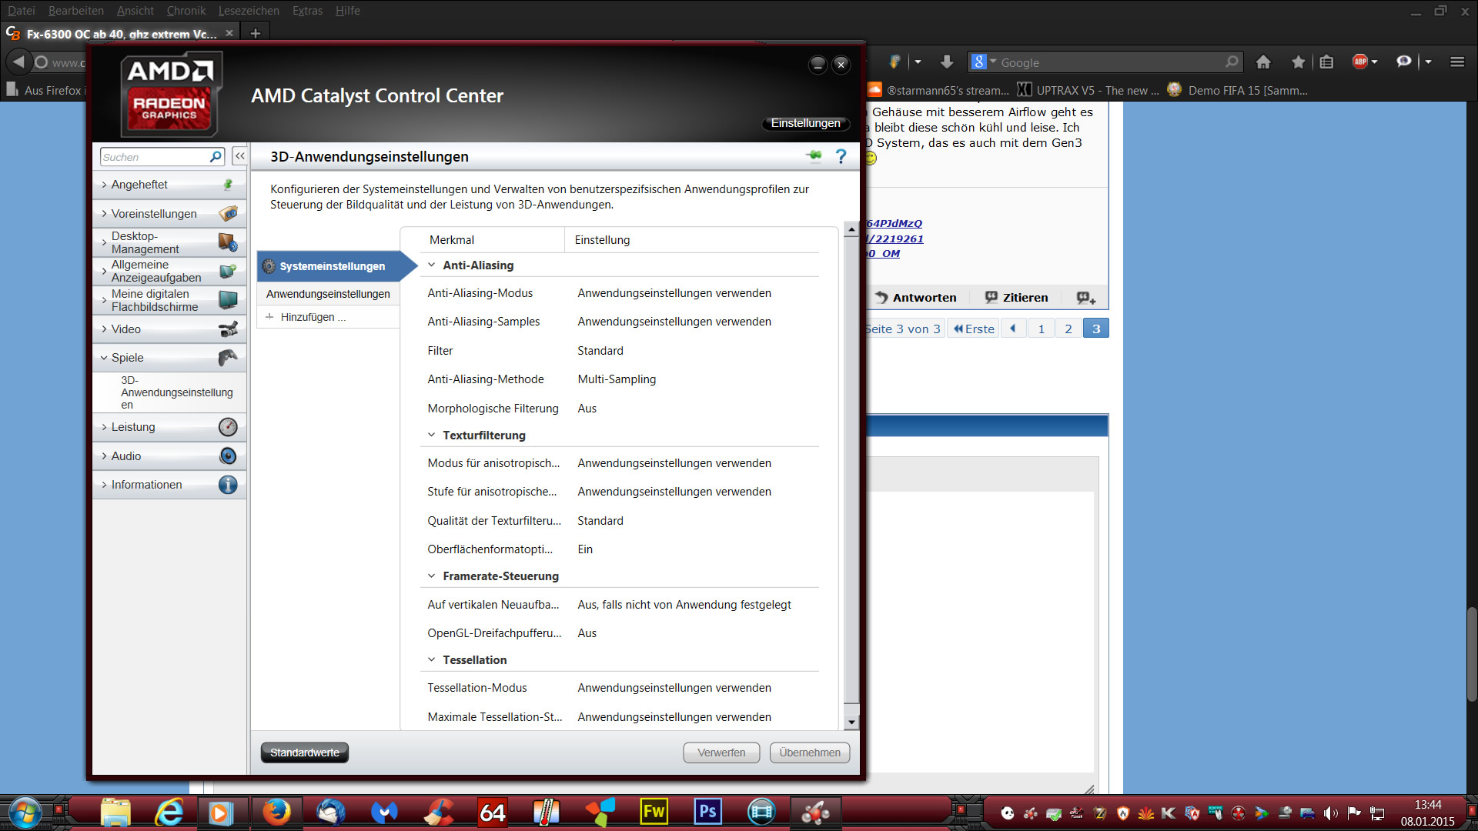Click the Desktop-Management icon
Screen dimensions: 1478x831
228,242
